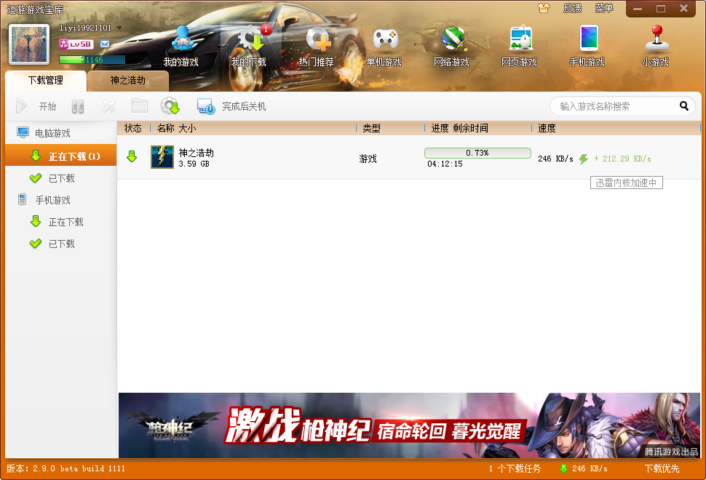
Task: Click the 31146 experience progress bar
Action: pos(92,60)
